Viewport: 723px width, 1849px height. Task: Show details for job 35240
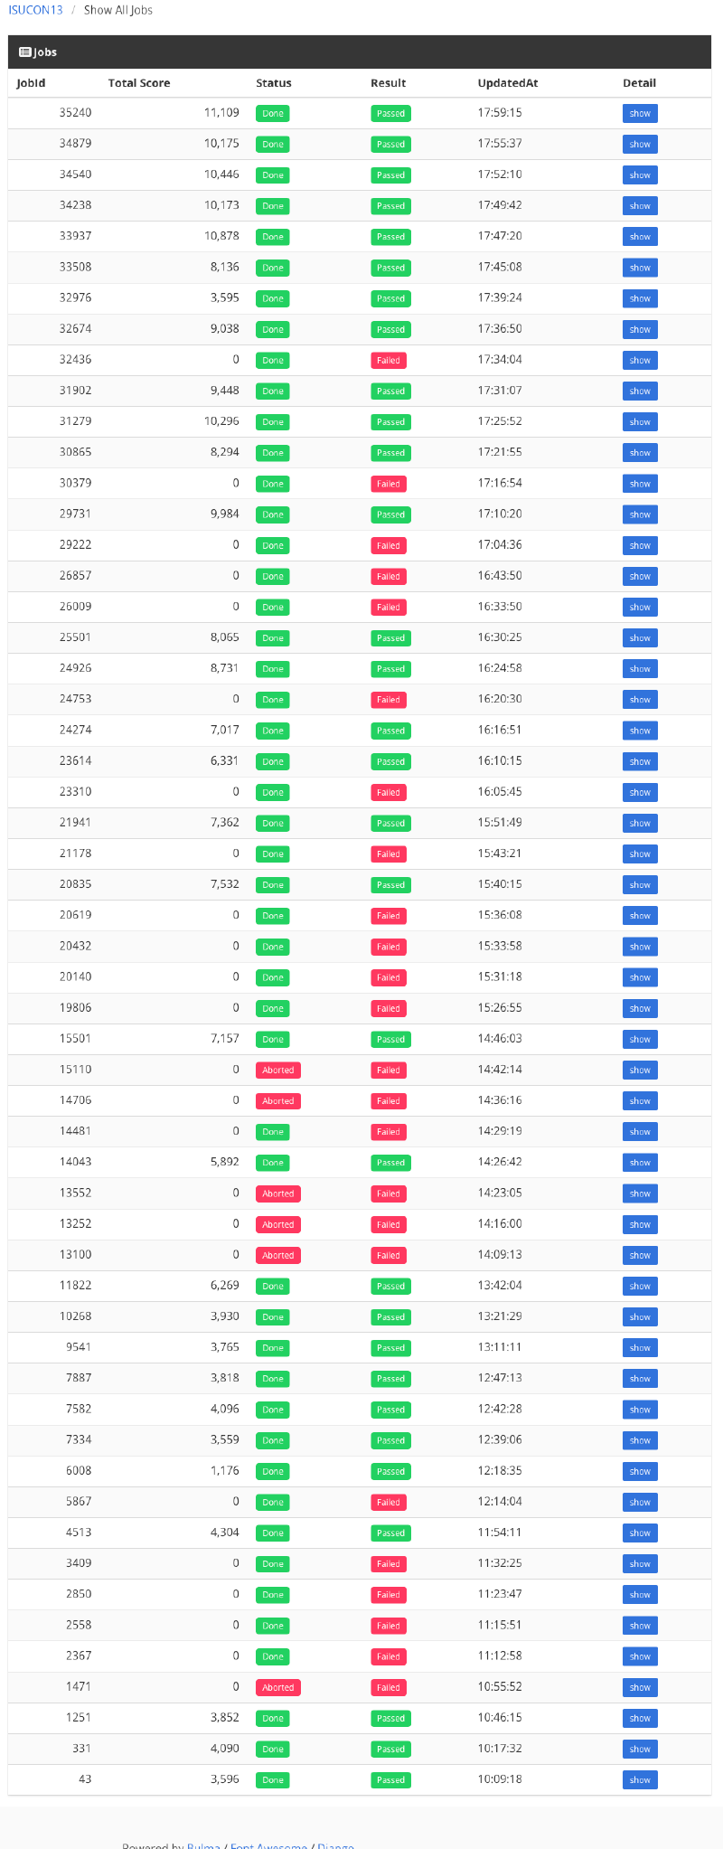tap(639, 114)
